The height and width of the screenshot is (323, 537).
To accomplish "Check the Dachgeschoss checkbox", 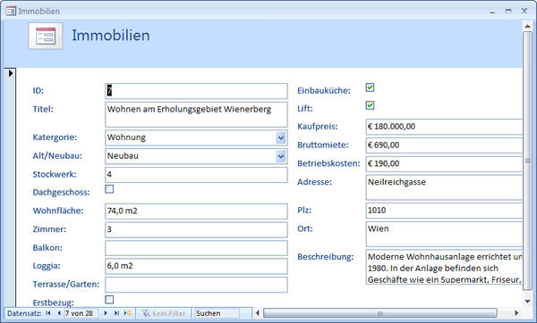I will pyautogui.click(x=109, y=189).
